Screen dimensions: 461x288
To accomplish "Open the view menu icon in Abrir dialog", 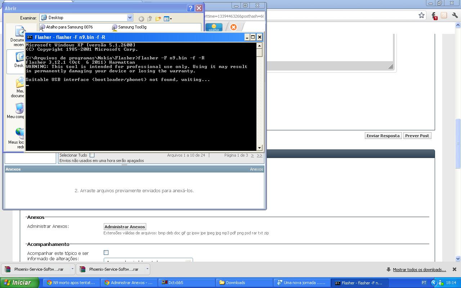I will pyautogui.click(x=168, y=19).
